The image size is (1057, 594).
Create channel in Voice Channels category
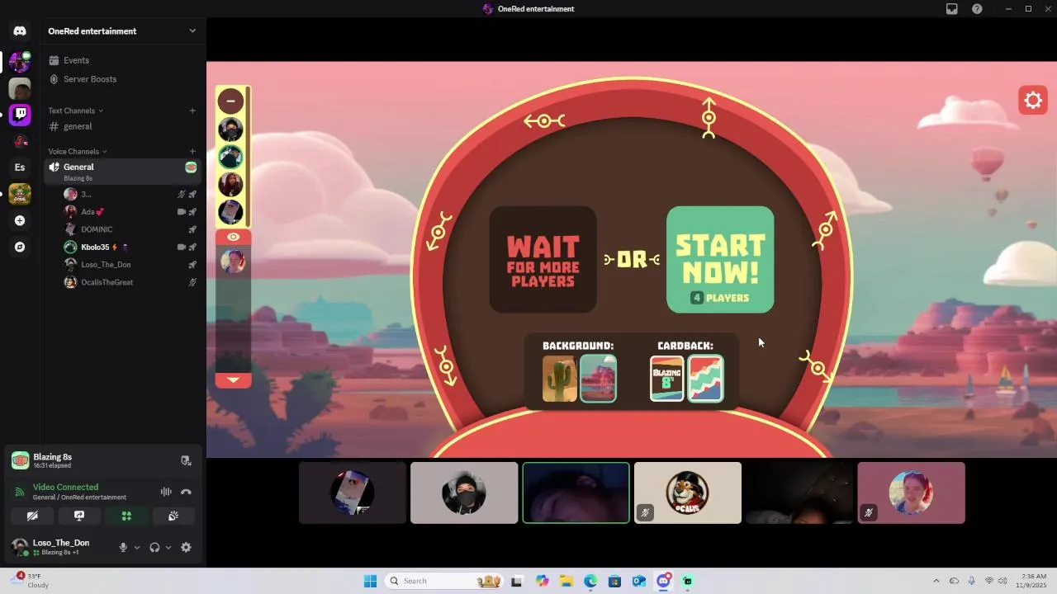click(x=192, y=151)
